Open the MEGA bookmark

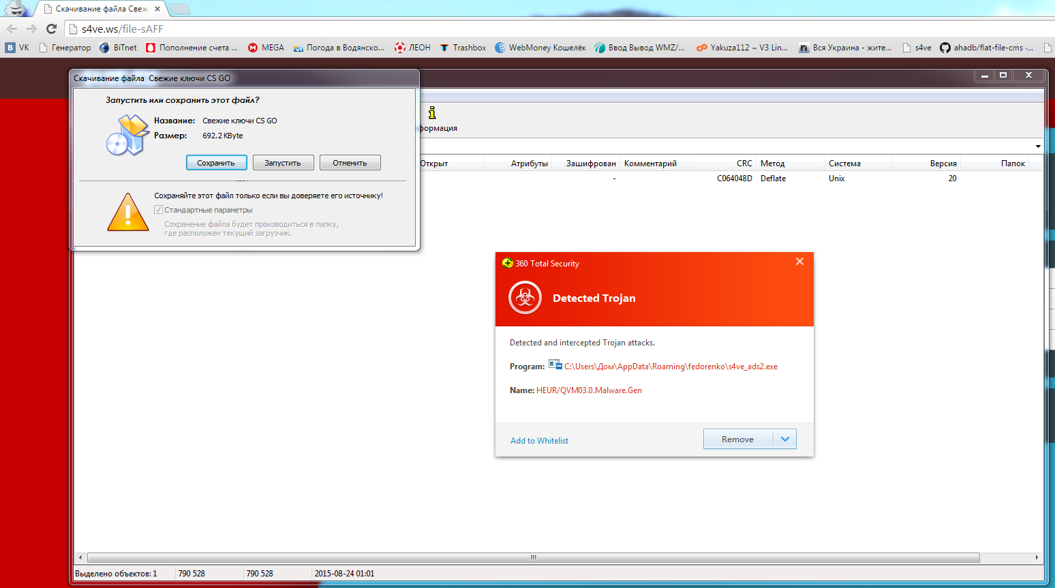click(x=266, y=48)
